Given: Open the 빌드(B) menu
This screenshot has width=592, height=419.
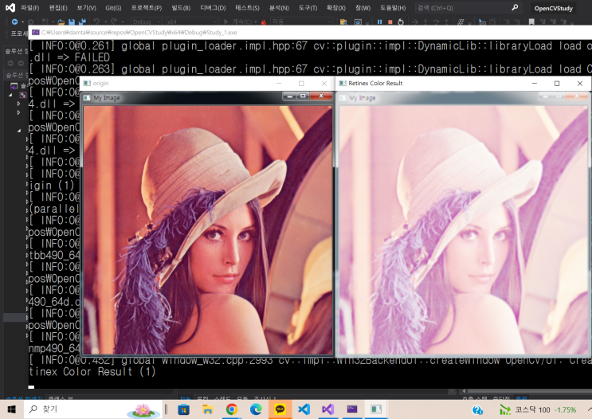Looking at the screenshot, I should coord(181,7).
